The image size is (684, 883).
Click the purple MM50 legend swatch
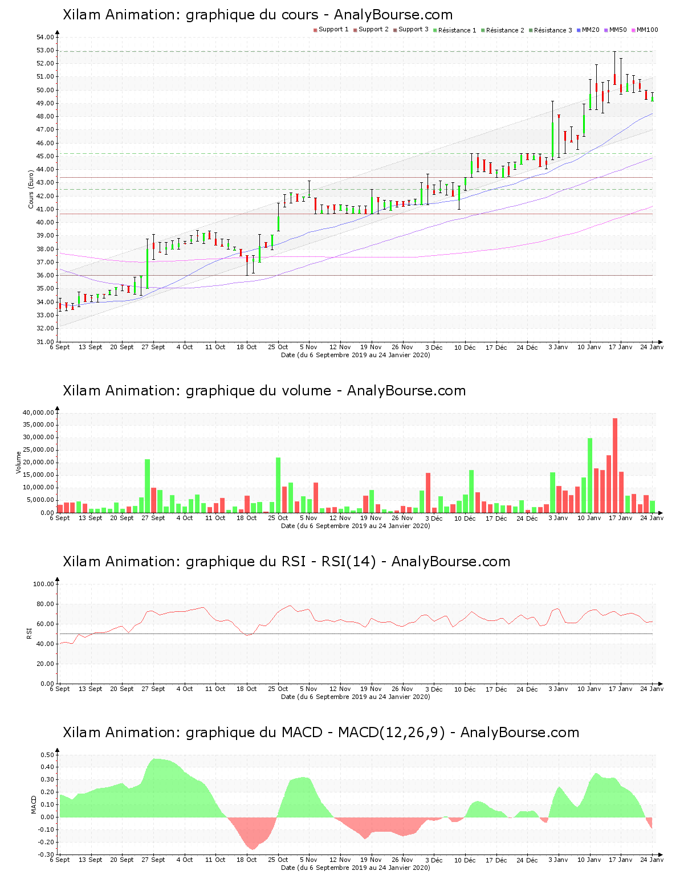pos(606,30)
